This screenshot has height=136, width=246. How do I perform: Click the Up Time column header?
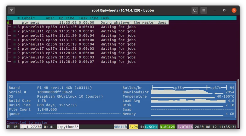click(67, 18)
